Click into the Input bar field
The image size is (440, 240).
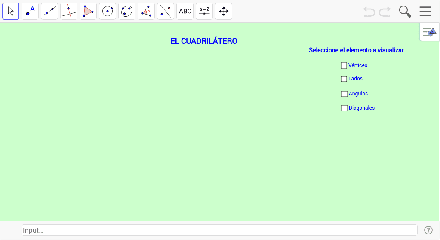click(x=219, y=230)
